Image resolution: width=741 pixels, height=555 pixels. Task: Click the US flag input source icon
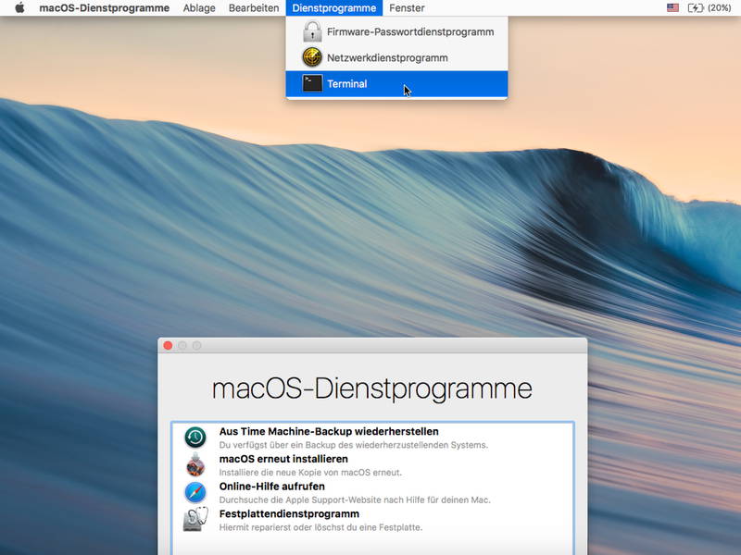[673, 8]
